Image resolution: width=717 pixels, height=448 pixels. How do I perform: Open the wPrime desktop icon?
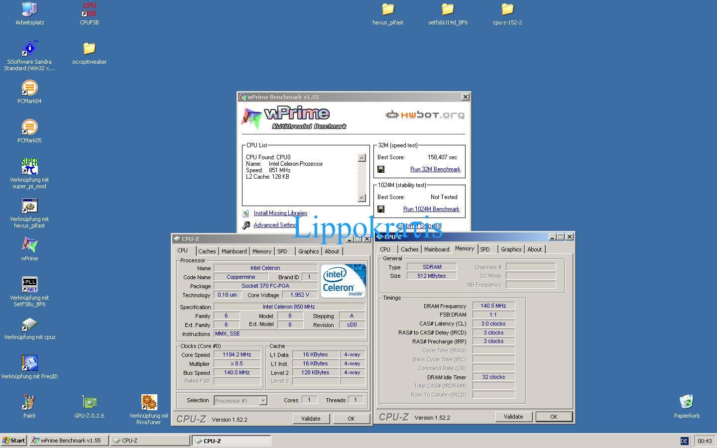click(x=30, y=245)
